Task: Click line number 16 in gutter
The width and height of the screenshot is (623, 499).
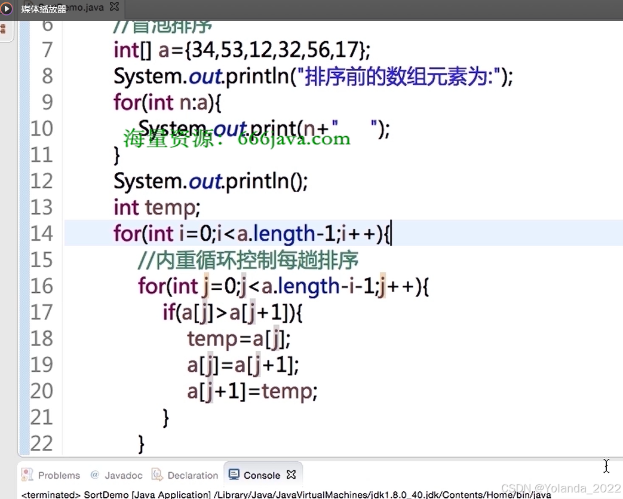Action: coord(42,286)
